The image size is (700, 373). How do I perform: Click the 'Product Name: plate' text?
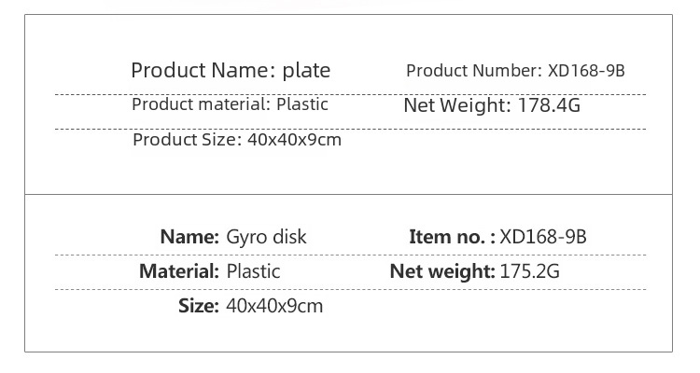(x=231, y=71)
